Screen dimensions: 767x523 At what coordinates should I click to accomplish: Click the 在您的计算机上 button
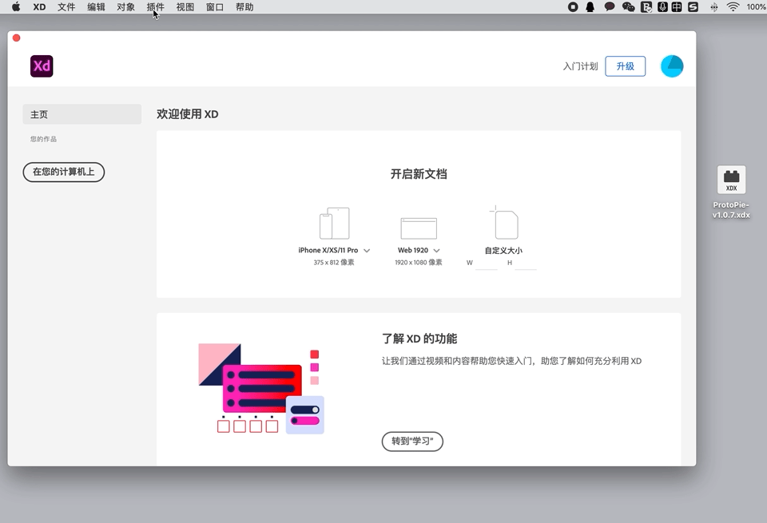click(64, 172)
